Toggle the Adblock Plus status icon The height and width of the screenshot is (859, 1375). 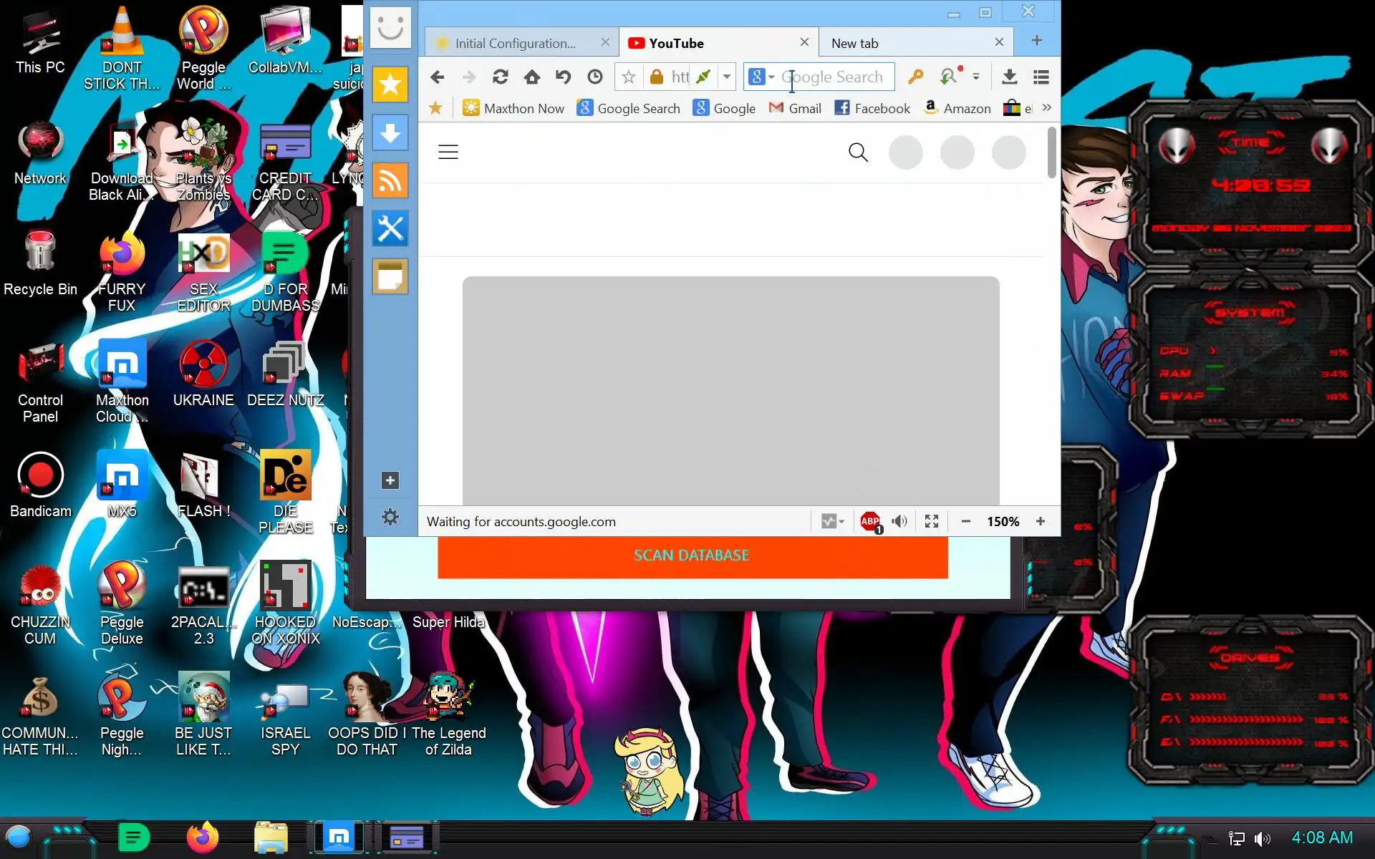[870, 521]
